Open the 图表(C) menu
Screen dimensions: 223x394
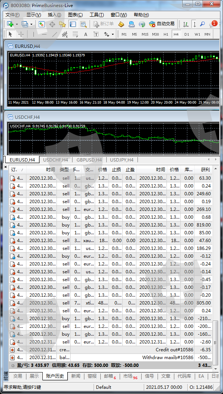(75, 15)
